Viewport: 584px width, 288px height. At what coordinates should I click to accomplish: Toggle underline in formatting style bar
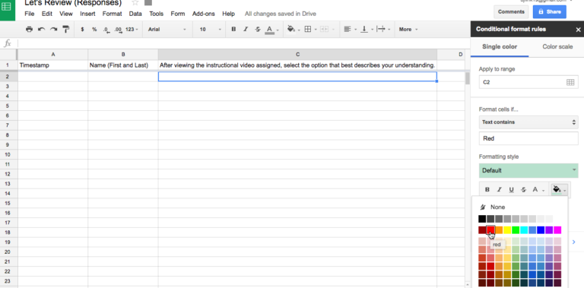point(511,190)
